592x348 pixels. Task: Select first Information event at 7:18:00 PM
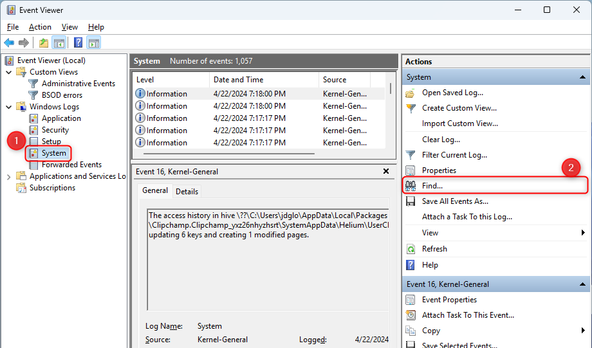click(x=259, y=94)
